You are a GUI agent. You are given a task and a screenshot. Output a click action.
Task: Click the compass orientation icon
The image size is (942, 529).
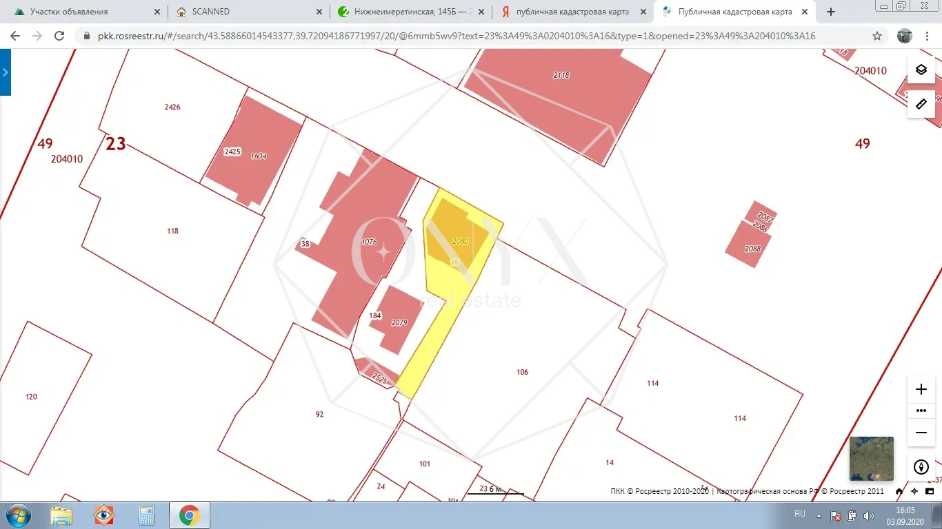coord(921,467)
